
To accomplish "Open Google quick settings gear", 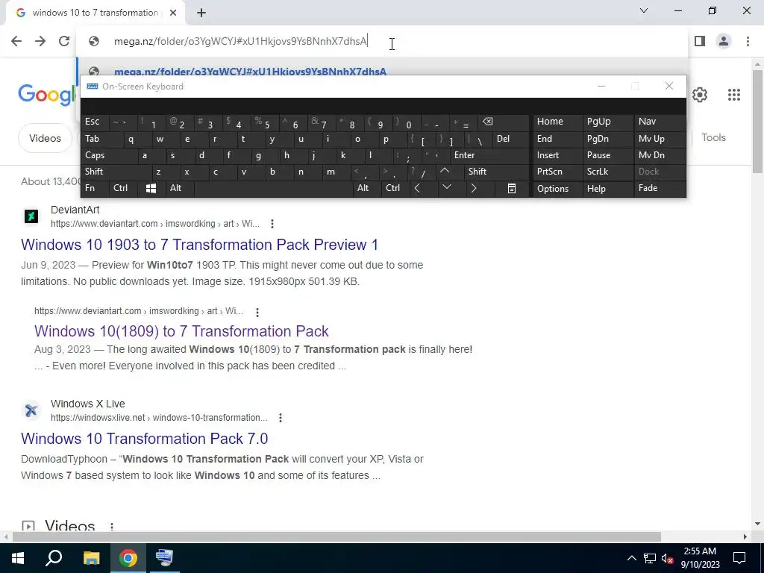I will [x=700, y=95].
